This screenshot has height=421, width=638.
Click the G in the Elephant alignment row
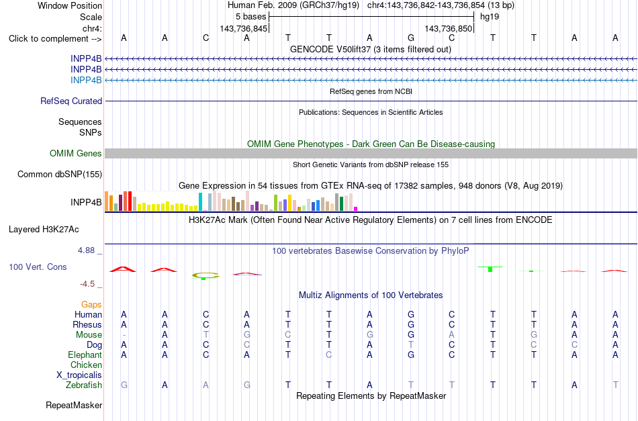[411, 355]
